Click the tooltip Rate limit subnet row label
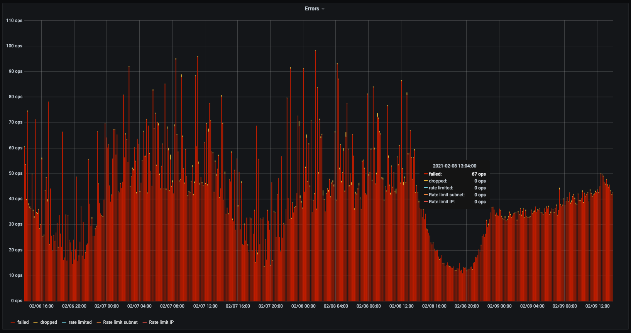Image resolution: width=631 pixels, height=333 pixels. click(447, 195)
